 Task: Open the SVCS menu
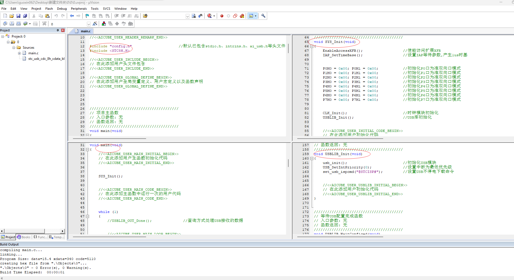(x=107, y=9)
